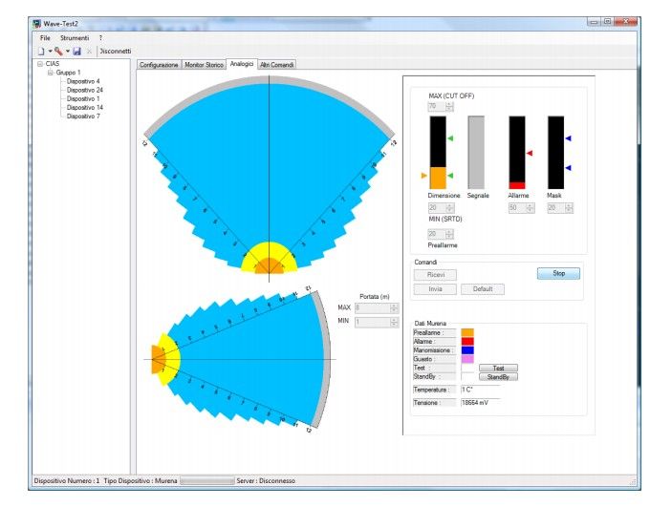The image size is (672, 507).
Task: Open the dropdown arrow beside the red connection icon
Action: point(68,52)
